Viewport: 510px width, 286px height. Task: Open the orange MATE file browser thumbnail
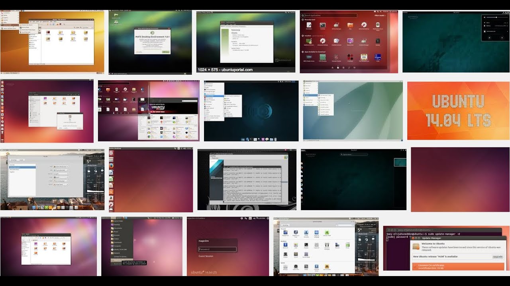(x=52, y=42)
